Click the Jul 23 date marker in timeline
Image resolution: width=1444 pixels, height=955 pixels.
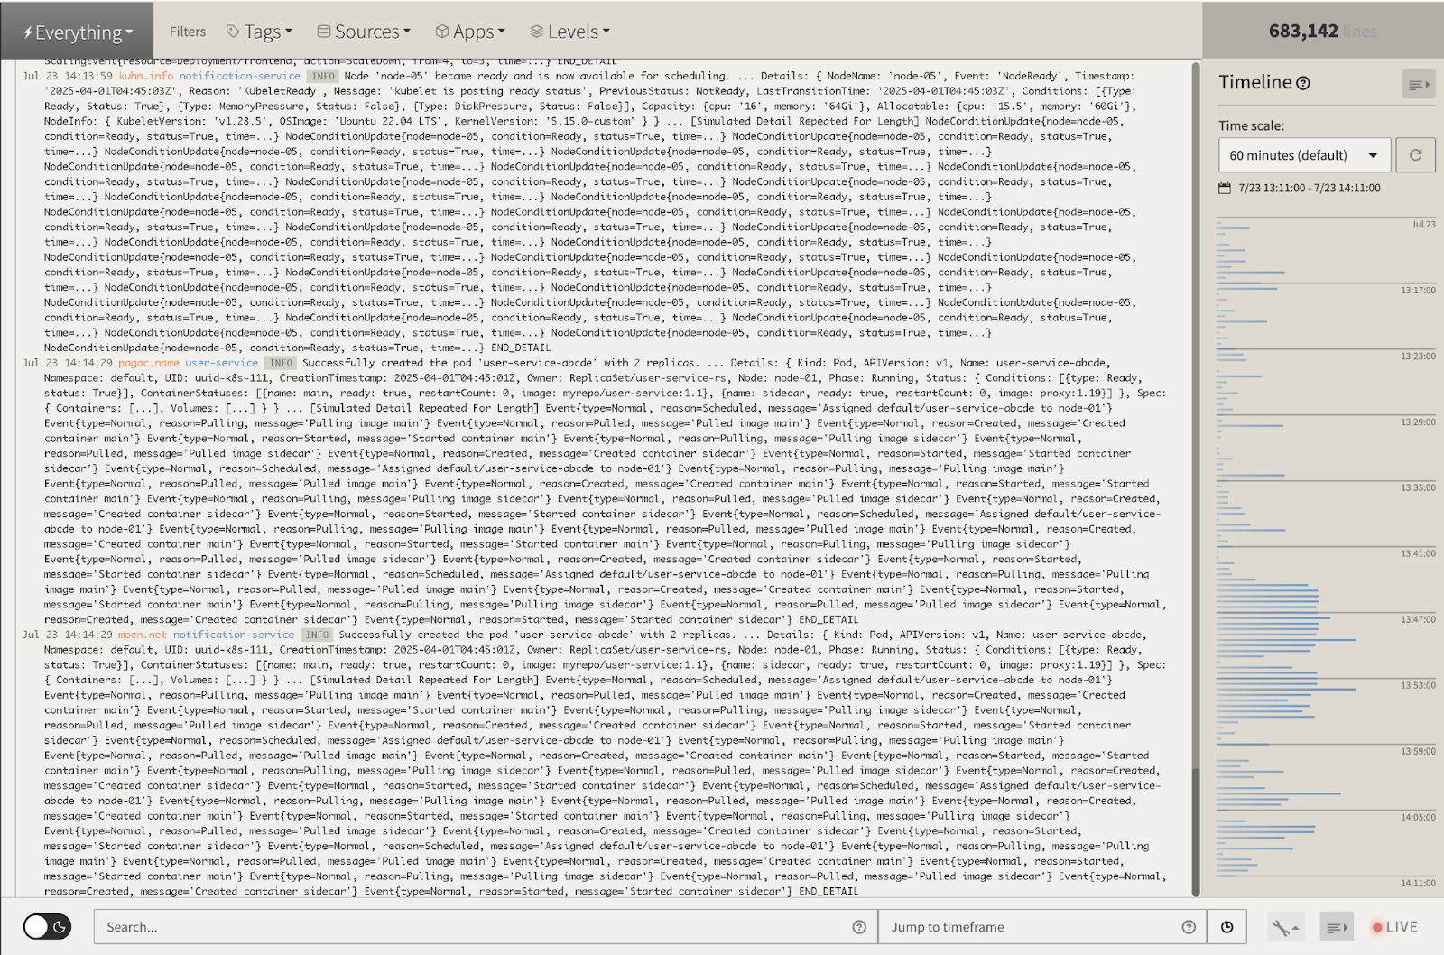coord(1423,225)
